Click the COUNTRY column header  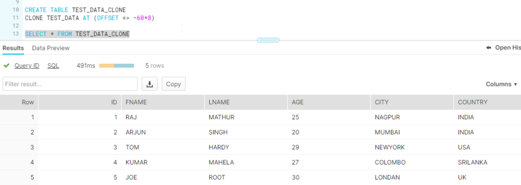point(487,102)
